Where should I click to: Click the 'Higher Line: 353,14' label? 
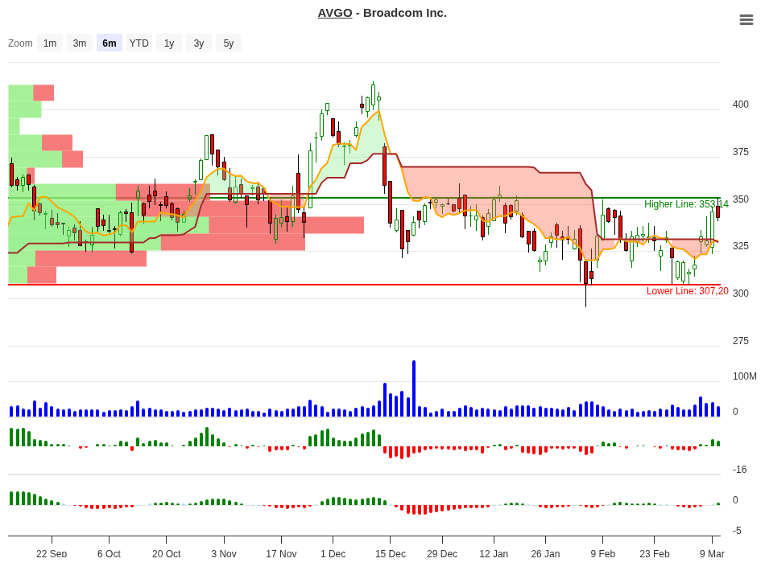click(686, 204)
